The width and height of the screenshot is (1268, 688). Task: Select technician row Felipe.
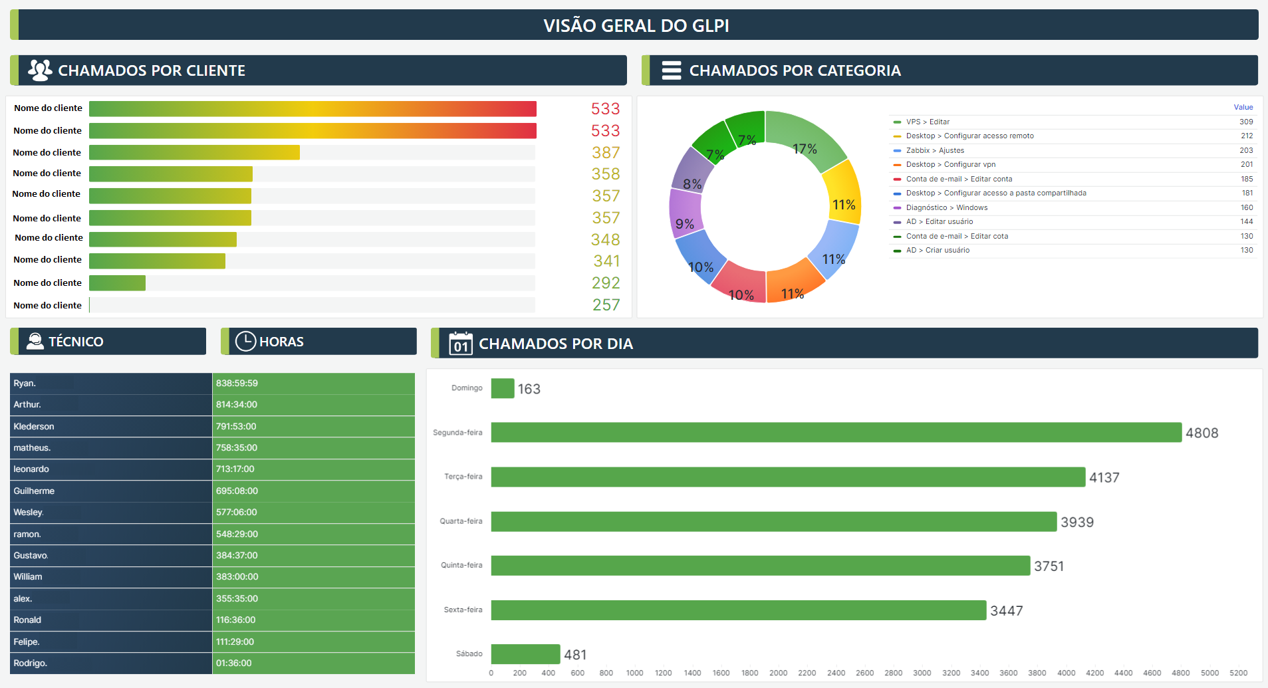(x=110, y=641)
